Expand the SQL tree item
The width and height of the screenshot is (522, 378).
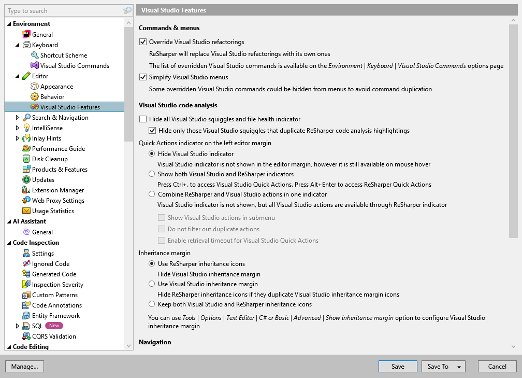pyautogui.click(x=17, y=326)
